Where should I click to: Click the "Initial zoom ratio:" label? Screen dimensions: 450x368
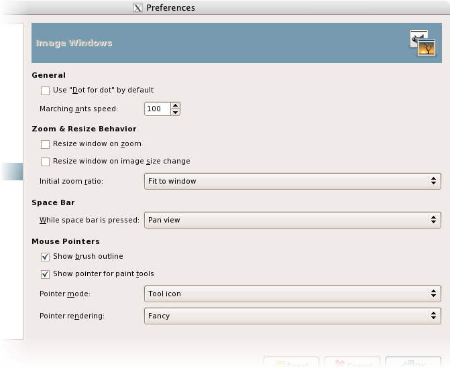click(71, 181)
